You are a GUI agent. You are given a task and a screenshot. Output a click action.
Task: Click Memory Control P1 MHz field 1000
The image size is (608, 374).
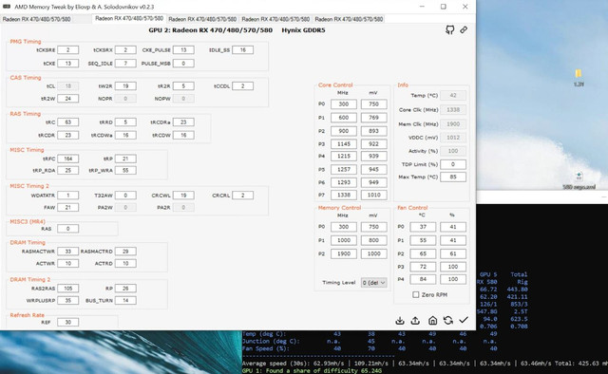tap(344, 240)
